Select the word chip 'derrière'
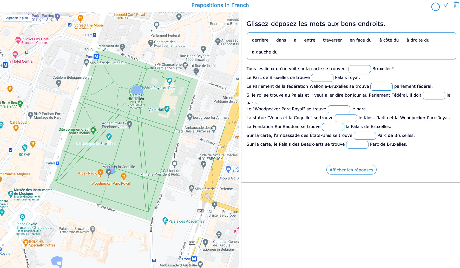460x268 pixels. (260, 40)
